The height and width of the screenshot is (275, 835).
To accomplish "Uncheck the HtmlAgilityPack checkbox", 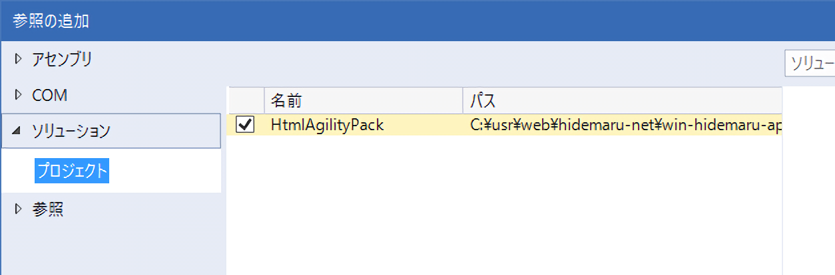I will coord(245,124).
